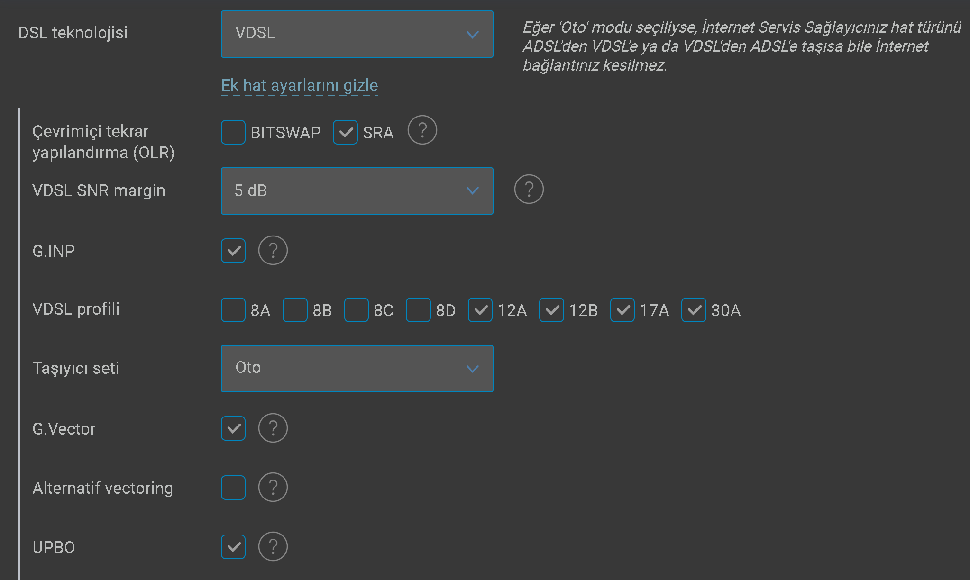The height and width of the screenshot is (580, 970).
Task: Open the Alternatif vectoring help icon
Action: 273,487
